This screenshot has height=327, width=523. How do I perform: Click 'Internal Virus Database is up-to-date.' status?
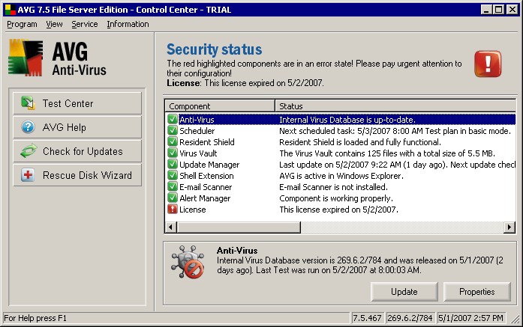pyautogui.click(x=347, y=120)
